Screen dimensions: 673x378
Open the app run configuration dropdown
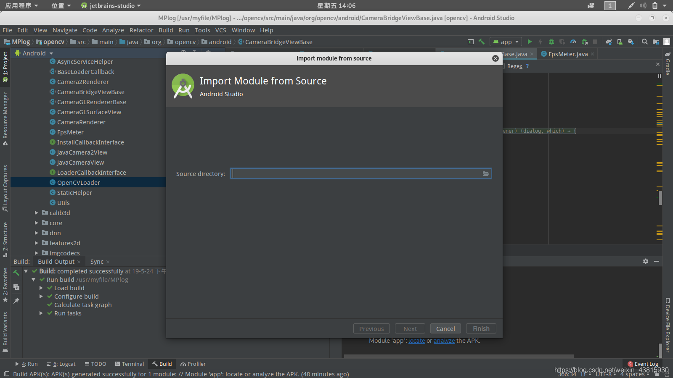coord(506,42)
